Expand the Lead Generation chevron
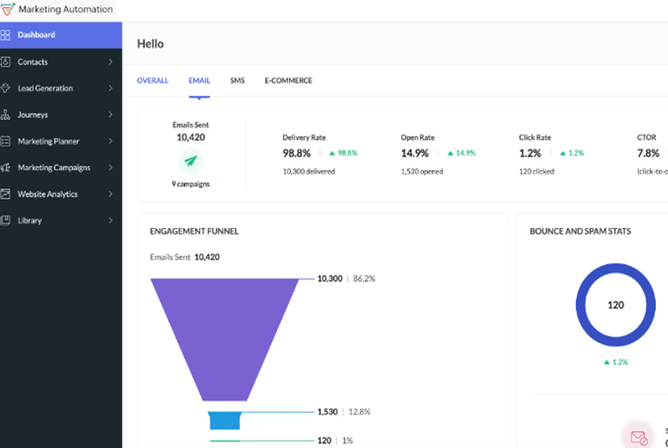Image resolution: width=668 pixels, height=448 pixels. [x=111, y=88]
